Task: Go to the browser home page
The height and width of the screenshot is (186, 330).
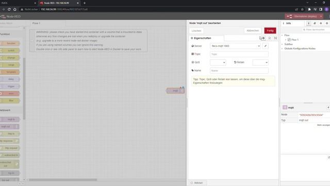Action: 15,9
